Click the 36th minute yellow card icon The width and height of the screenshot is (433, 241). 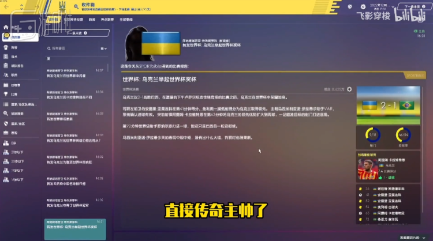pos(360,189)
